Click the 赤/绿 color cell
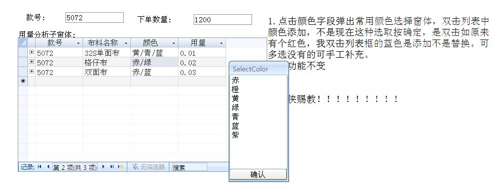502x183 pixels. coord(154,62)
